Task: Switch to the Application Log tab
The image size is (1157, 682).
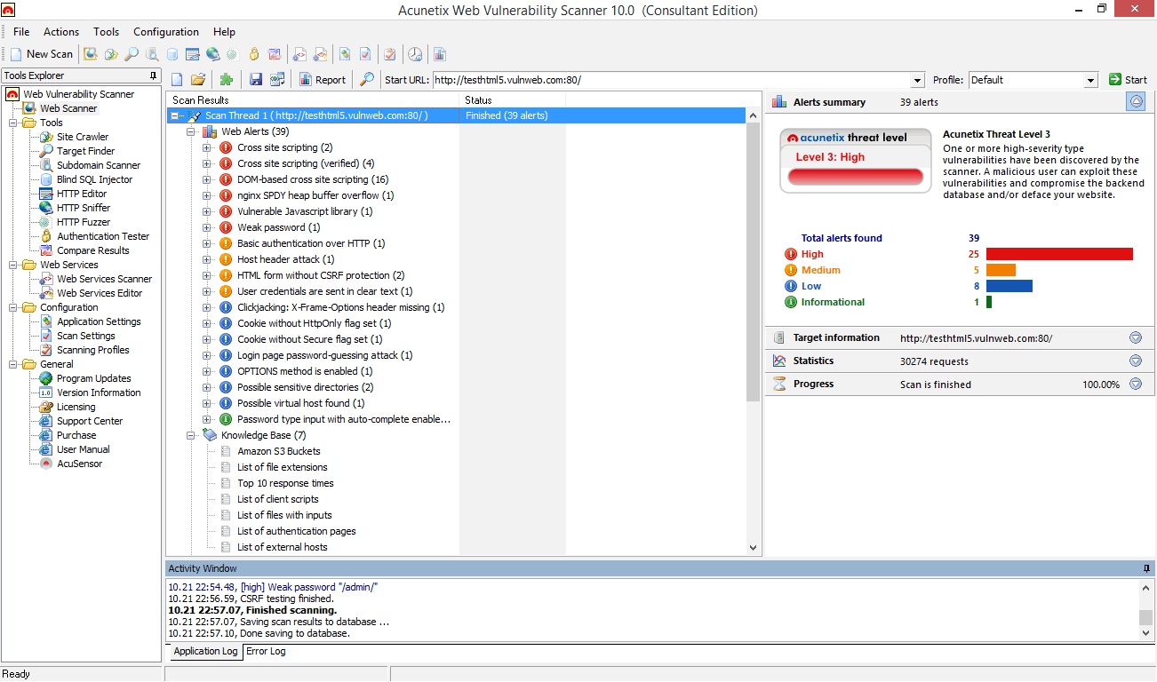Action: [206, 652]
